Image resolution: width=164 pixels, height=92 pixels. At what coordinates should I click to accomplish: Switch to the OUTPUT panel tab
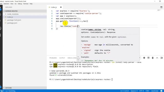pyautogui.click(x=62, y=58)
